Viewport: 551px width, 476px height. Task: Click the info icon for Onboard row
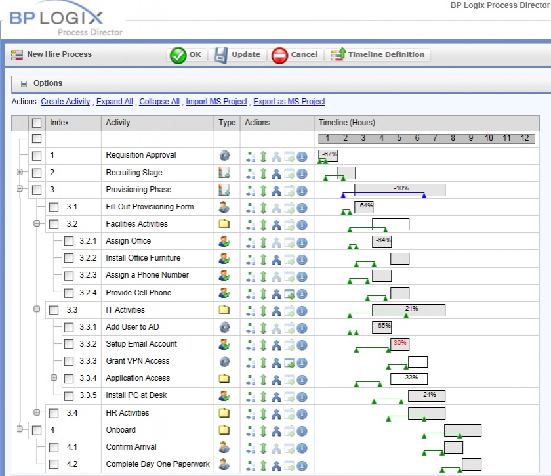click(302, 431)
